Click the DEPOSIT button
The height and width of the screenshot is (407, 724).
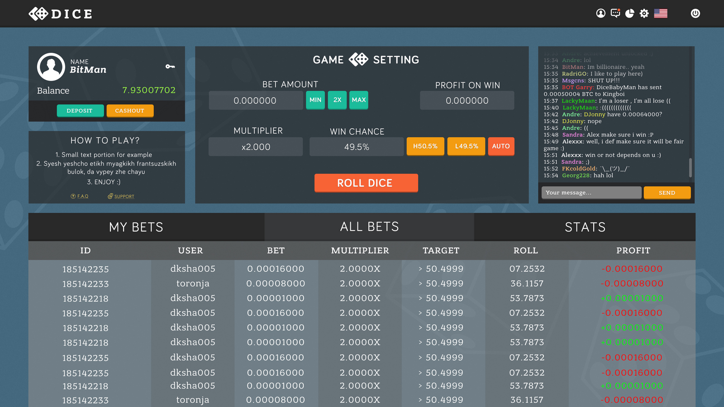(80, 111)
